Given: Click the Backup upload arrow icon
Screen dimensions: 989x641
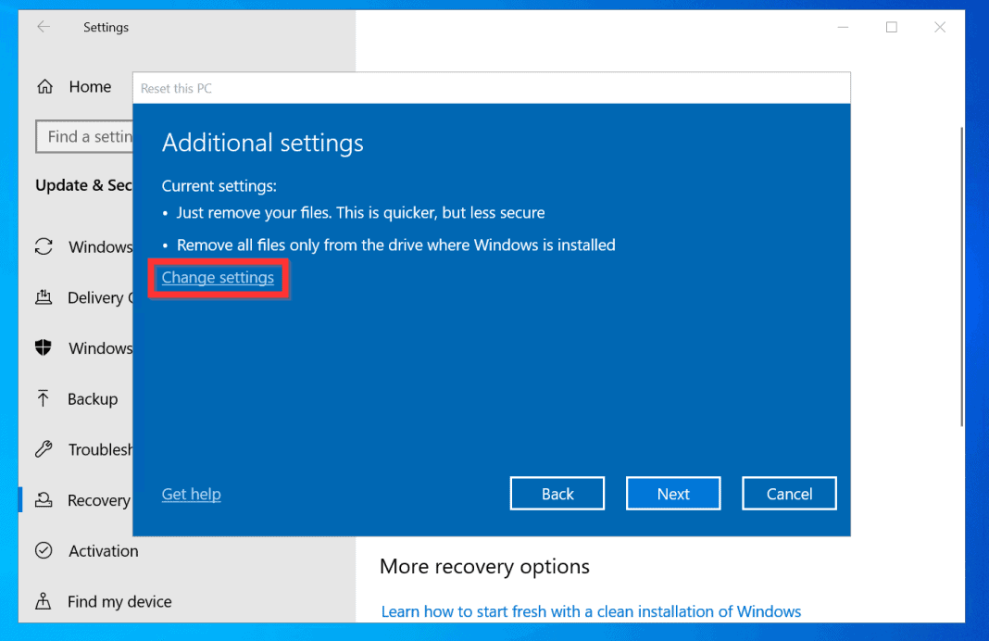Looking at the screenshot, I should tap(44, 399).
